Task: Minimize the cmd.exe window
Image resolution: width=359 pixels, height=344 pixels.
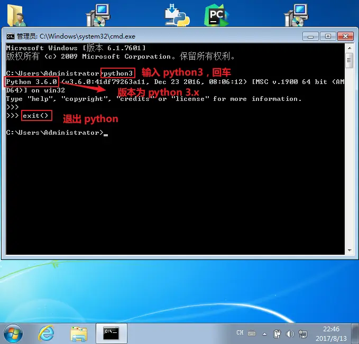Action: pyautogui.click(x=310, y=36)
